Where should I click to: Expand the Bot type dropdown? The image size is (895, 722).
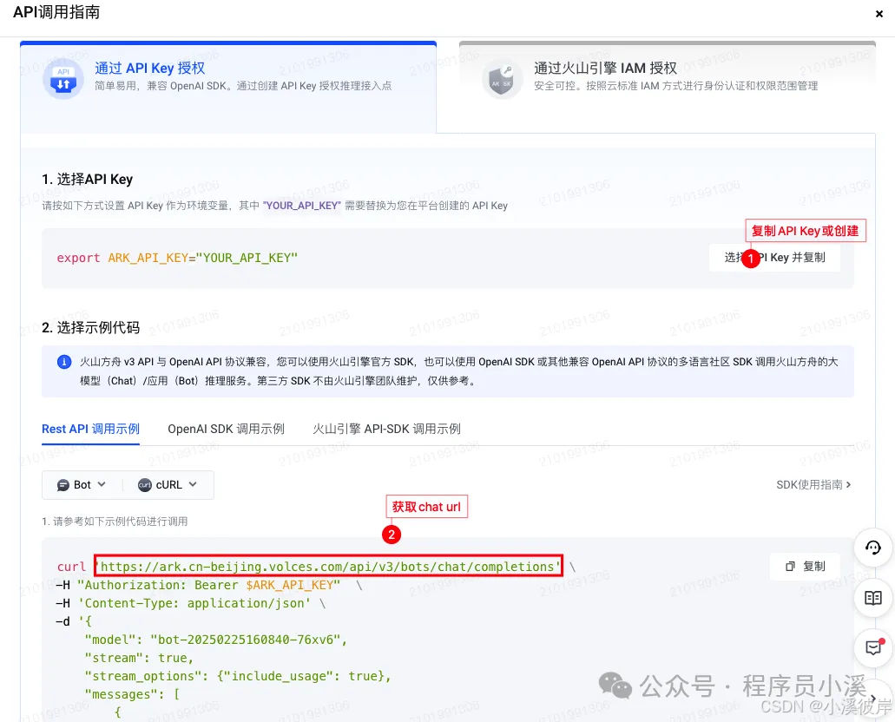click(82, 484)
